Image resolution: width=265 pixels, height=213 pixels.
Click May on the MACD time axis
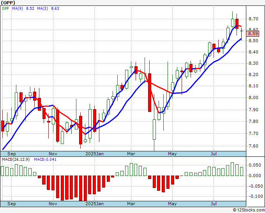[172, 204]
